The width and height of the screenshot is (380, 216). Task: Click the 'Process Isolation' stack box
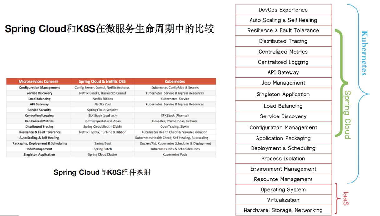click(283, 158)
